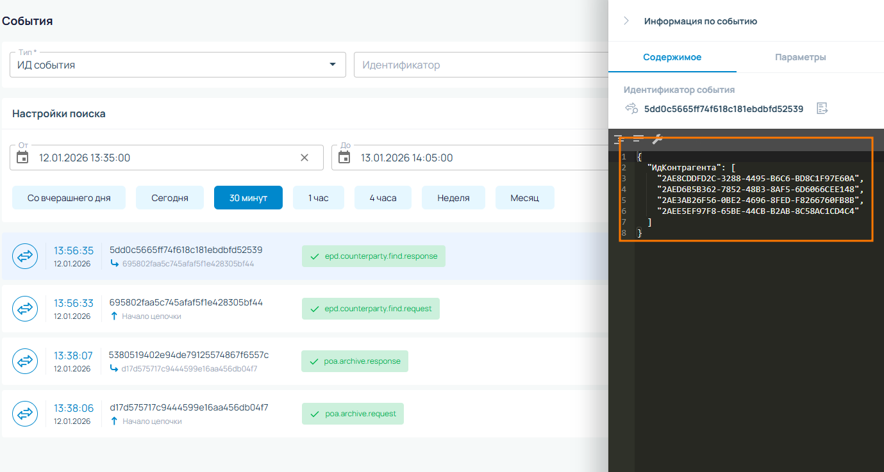Click the value 2AE8CDDFD2C-3288-4495-B6C6-BD8C1F97E60A
Image resolution: width=884 pixels, height=472 pixels.
758,179
